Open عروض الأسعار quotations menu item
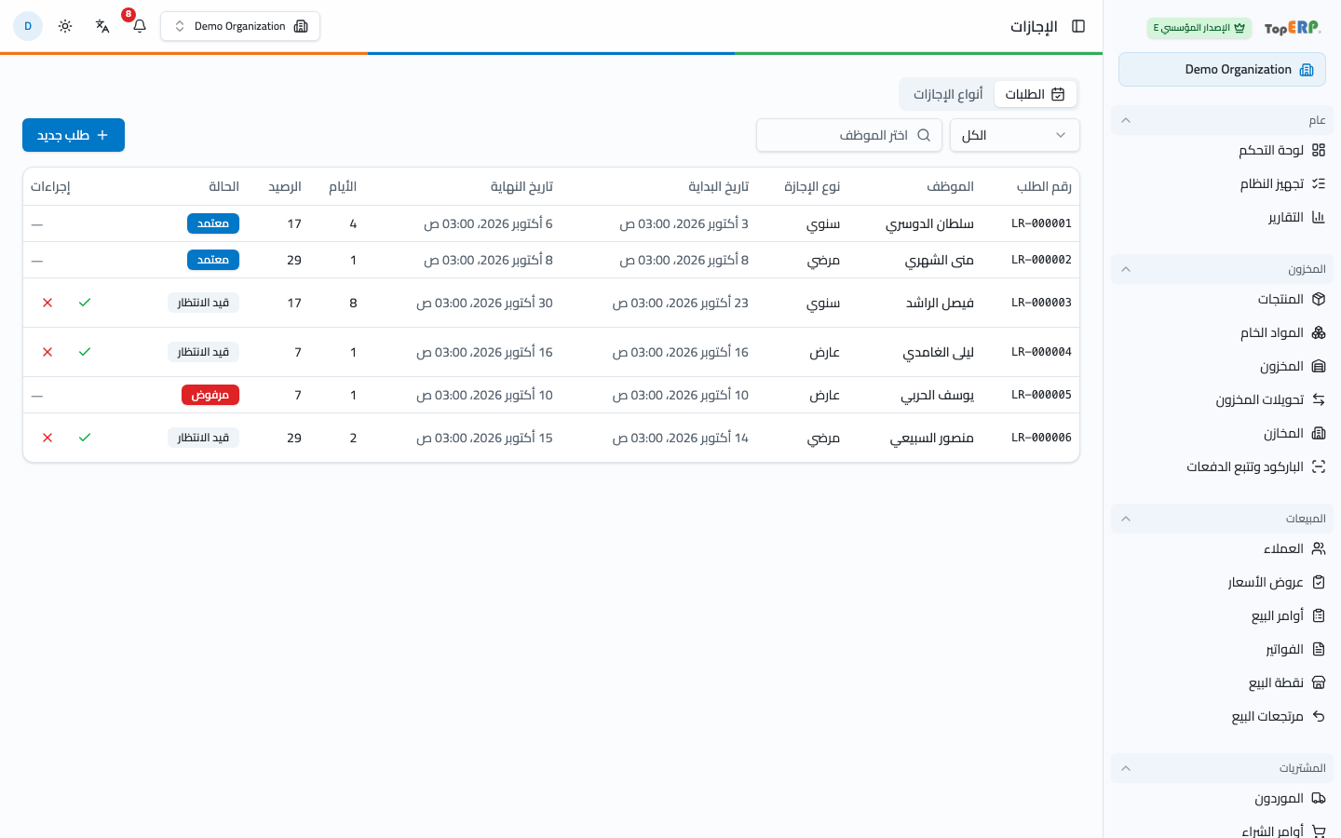1341x838 pixels. (x=1222, y=582)
